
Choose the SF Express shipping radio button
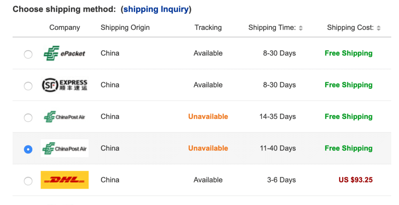coord(28,86)
